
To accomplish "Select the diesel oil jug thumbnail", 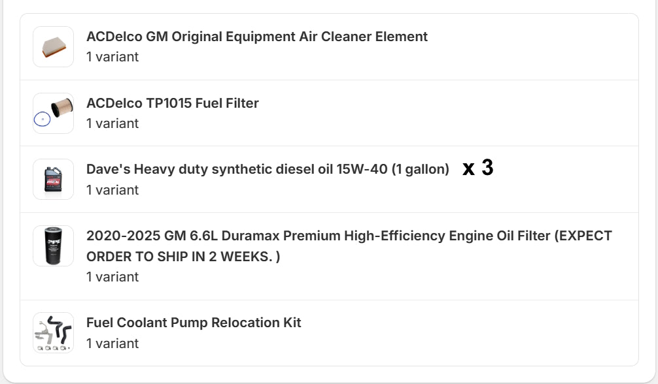I will [x=53, y=179].
